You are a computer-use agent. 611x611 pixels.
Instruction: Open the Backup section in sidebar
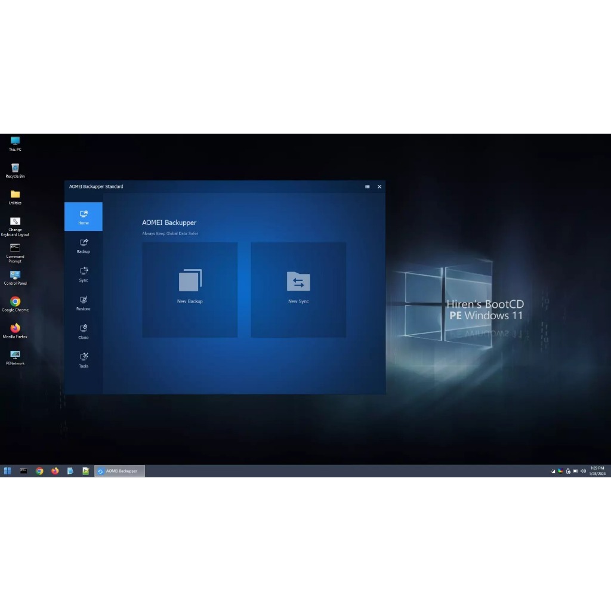(x=84, y=246)
